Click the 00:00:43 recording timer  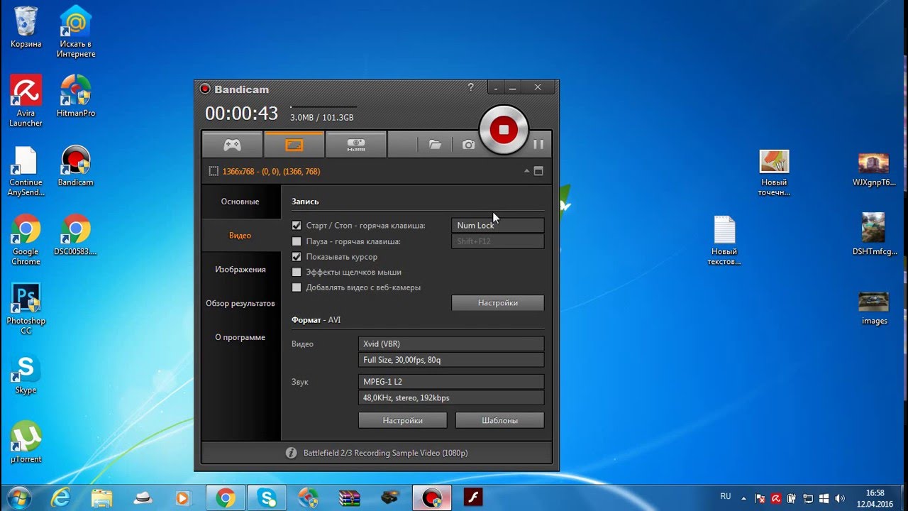pos(241,114)
